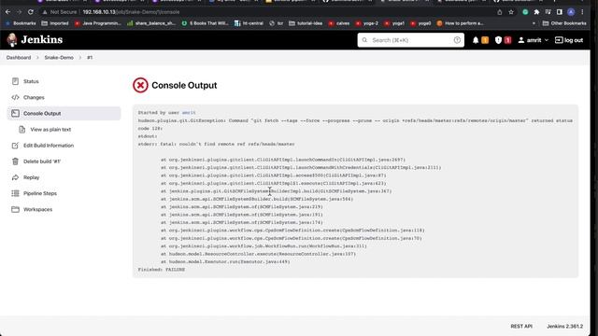This screenshot has height=336, width=598.
Task: Open Snake-Demo breadcrumb
Action: (59, 58)
